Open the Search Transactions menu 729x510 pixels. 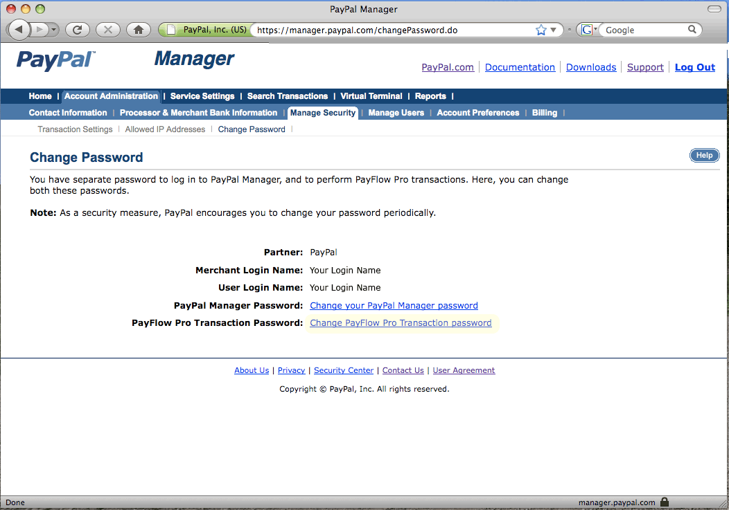pos(288,96)
